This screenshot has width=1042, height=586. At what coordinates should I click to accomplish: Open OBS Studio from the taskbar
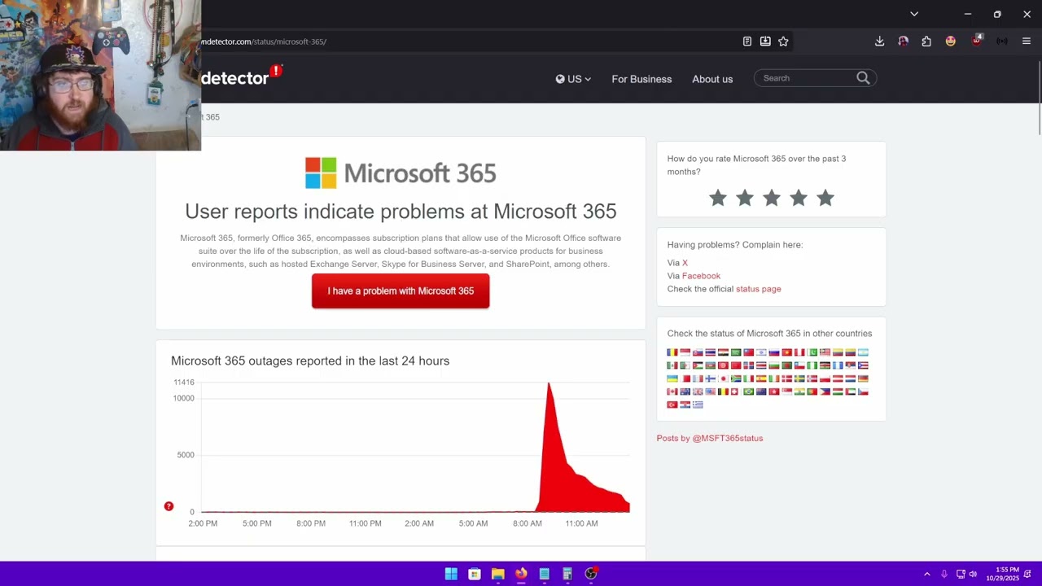591,574
